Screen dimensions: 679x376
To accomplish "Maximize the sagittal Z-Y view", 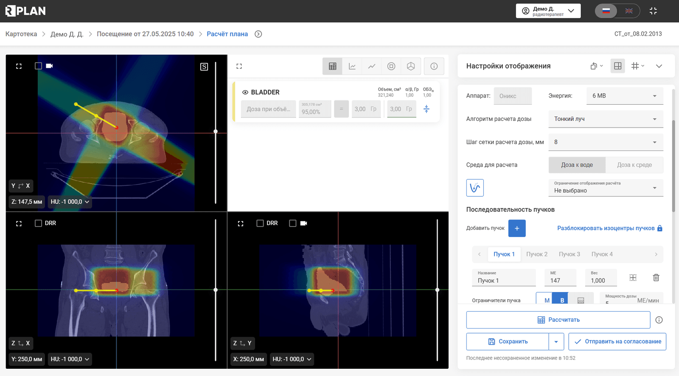I will click(241, 223).
